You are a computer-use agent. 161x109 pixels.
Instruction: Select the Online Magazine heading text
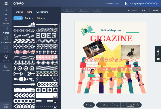coord(111,30)
